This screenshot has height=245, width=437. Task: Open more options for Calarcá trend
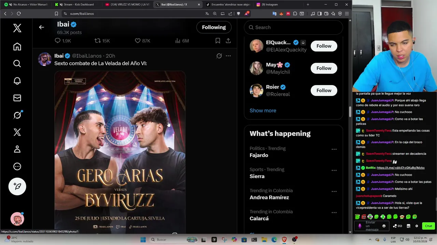point(334,212)
